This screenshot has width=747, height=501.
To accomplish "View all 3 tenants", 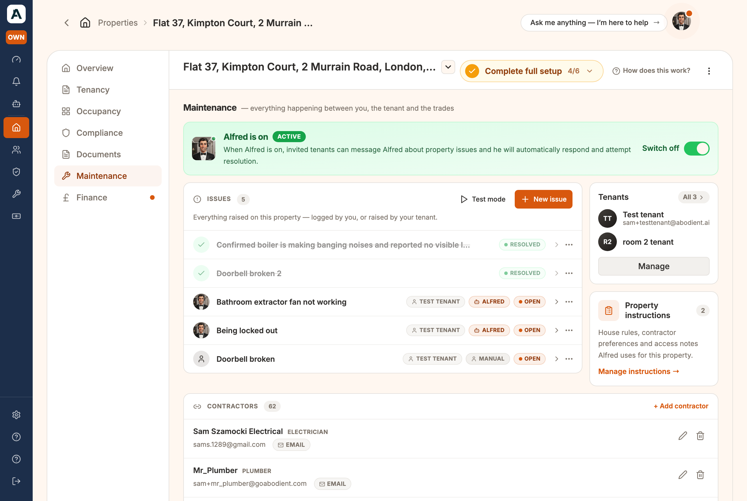I will pyautogui.click(x=693, y=197).
